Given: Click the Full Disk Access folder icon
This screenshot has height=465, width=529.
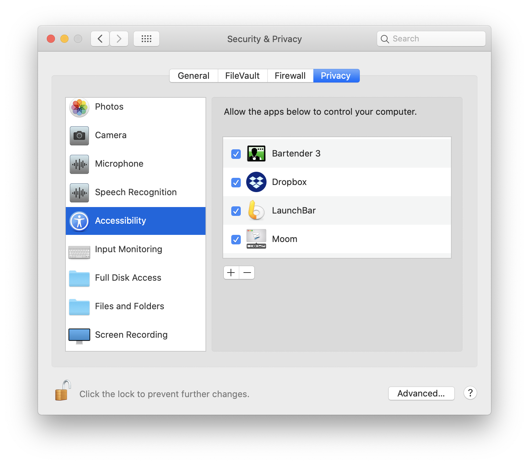Looking at the screenshot, I should [x=79, y=278].
